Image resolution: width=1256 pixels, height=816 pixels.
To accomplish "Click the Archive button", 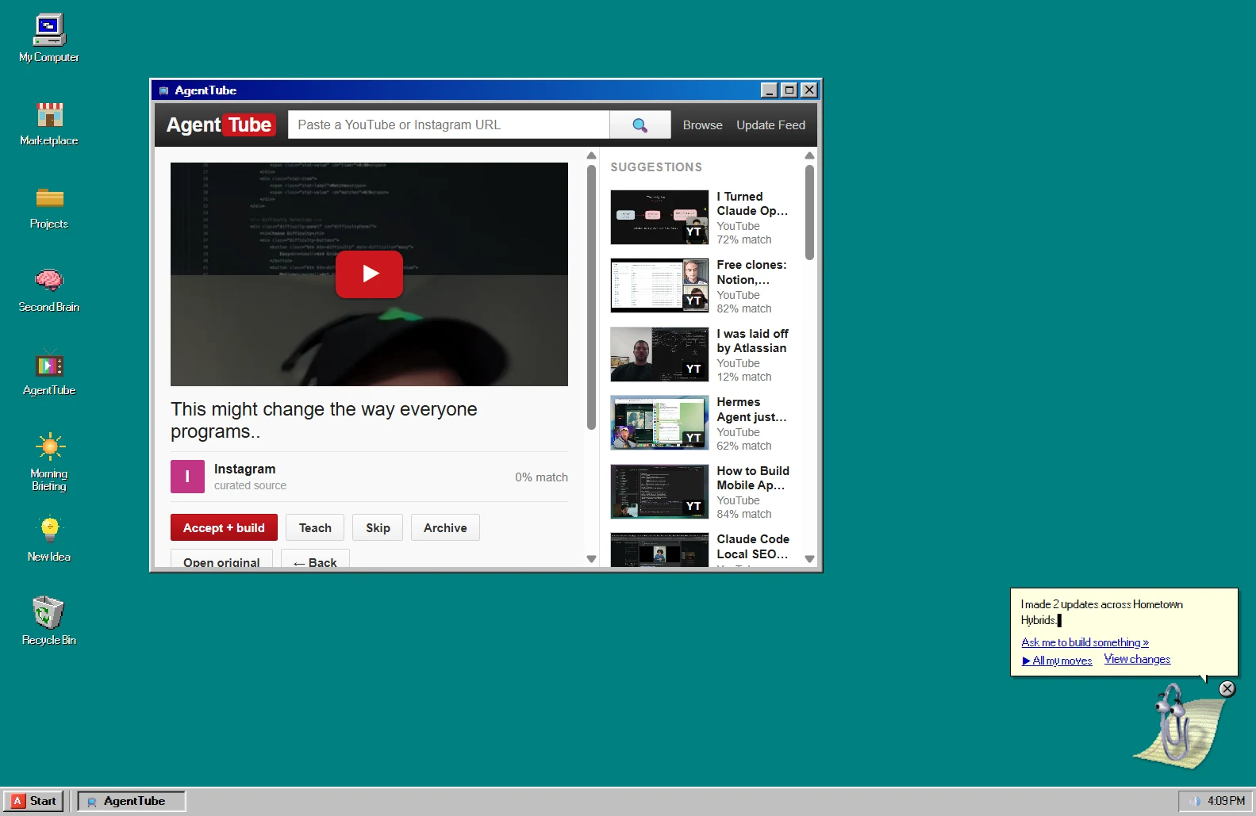I will tap(445, 528).
